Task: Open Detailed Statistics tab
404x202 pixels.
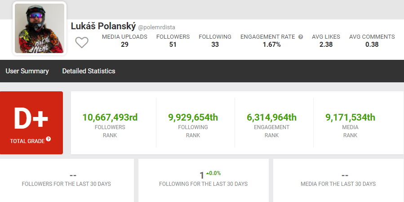Action: click(x=89, y=71)
